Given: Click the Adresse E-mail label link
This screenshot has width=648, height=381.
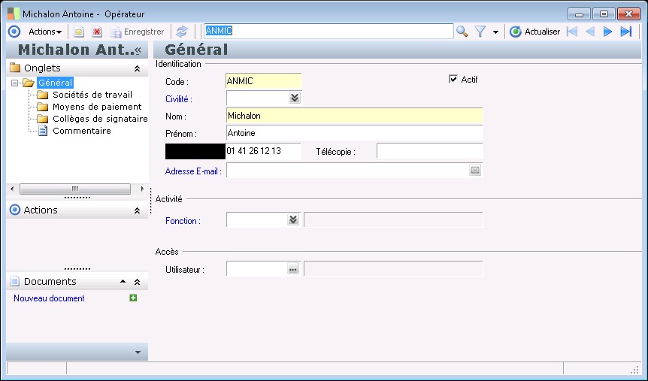Looking at the screenshot, I should pos(193,171).
